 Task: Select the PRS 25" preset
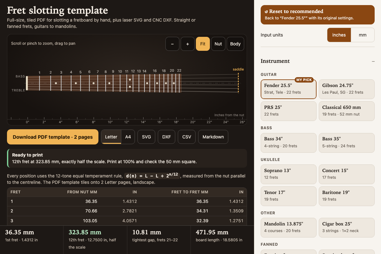click(x=289, y=111)
